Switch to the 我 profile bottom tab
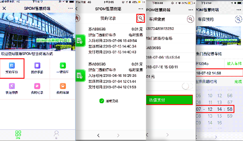 (56, 135)
